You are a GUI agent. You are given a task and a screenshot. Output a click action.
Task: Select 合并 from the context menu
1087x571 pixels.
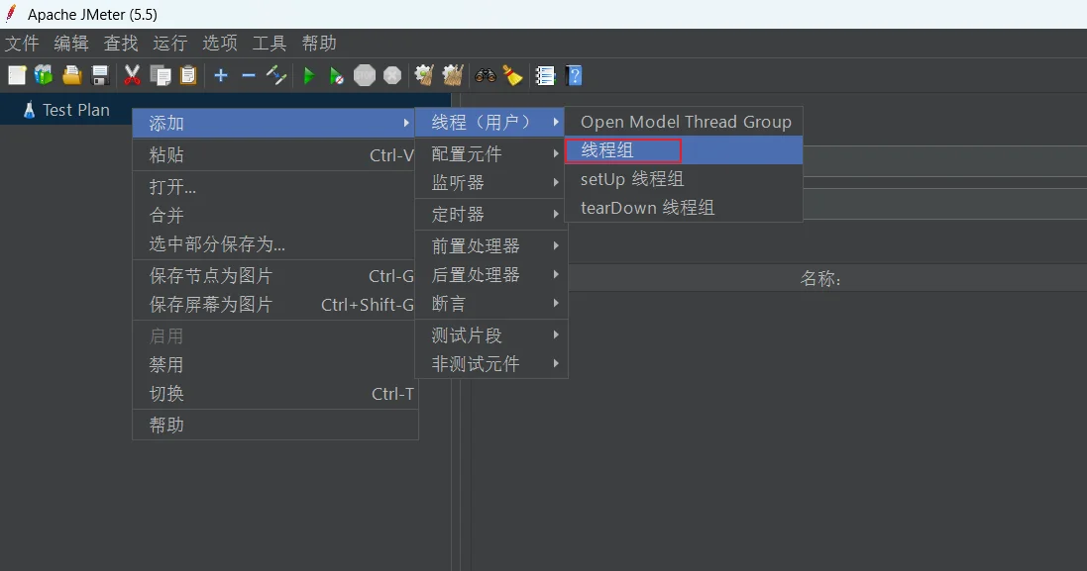(275, 216)
